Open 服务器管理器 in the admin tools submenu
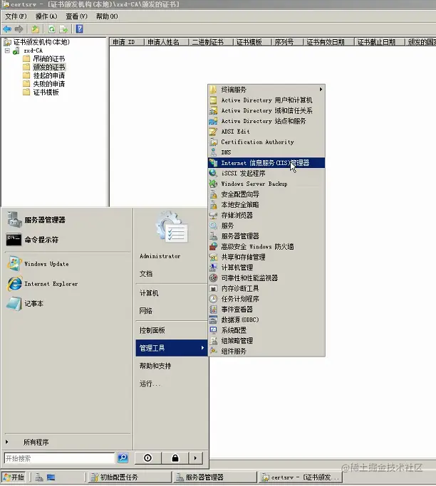The width and height of the screenshot is (436, 486). (x=266, y=236)
